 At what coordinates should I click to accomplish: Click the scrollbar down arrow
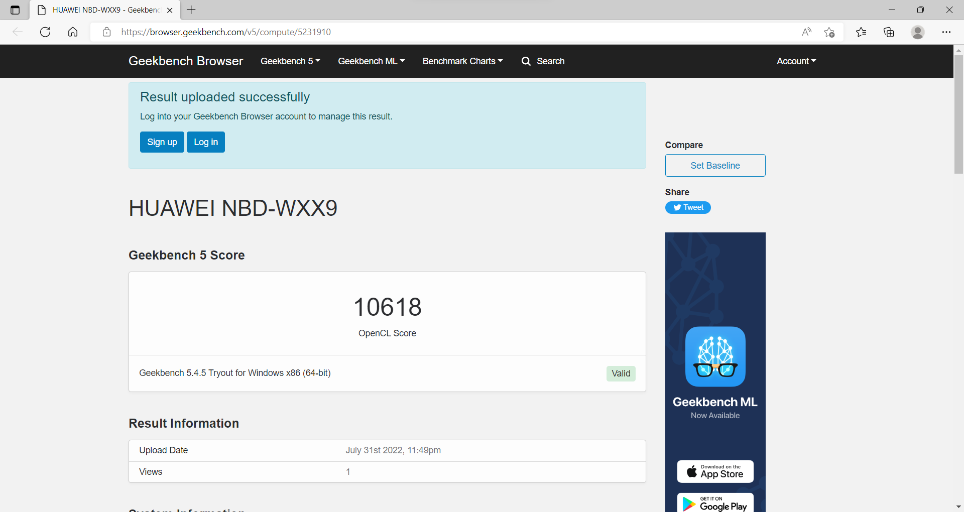[958, 507]
